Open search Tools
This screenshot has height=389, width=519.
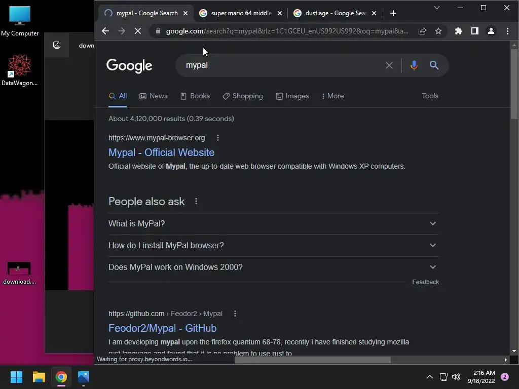pos(430,96)
